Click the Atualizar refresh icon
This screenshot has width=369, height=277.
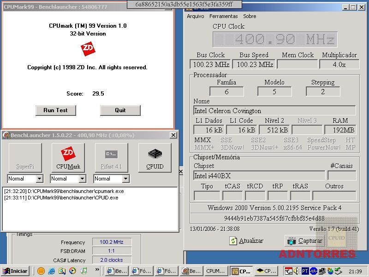pyautogui.click(x=233, y=241)
